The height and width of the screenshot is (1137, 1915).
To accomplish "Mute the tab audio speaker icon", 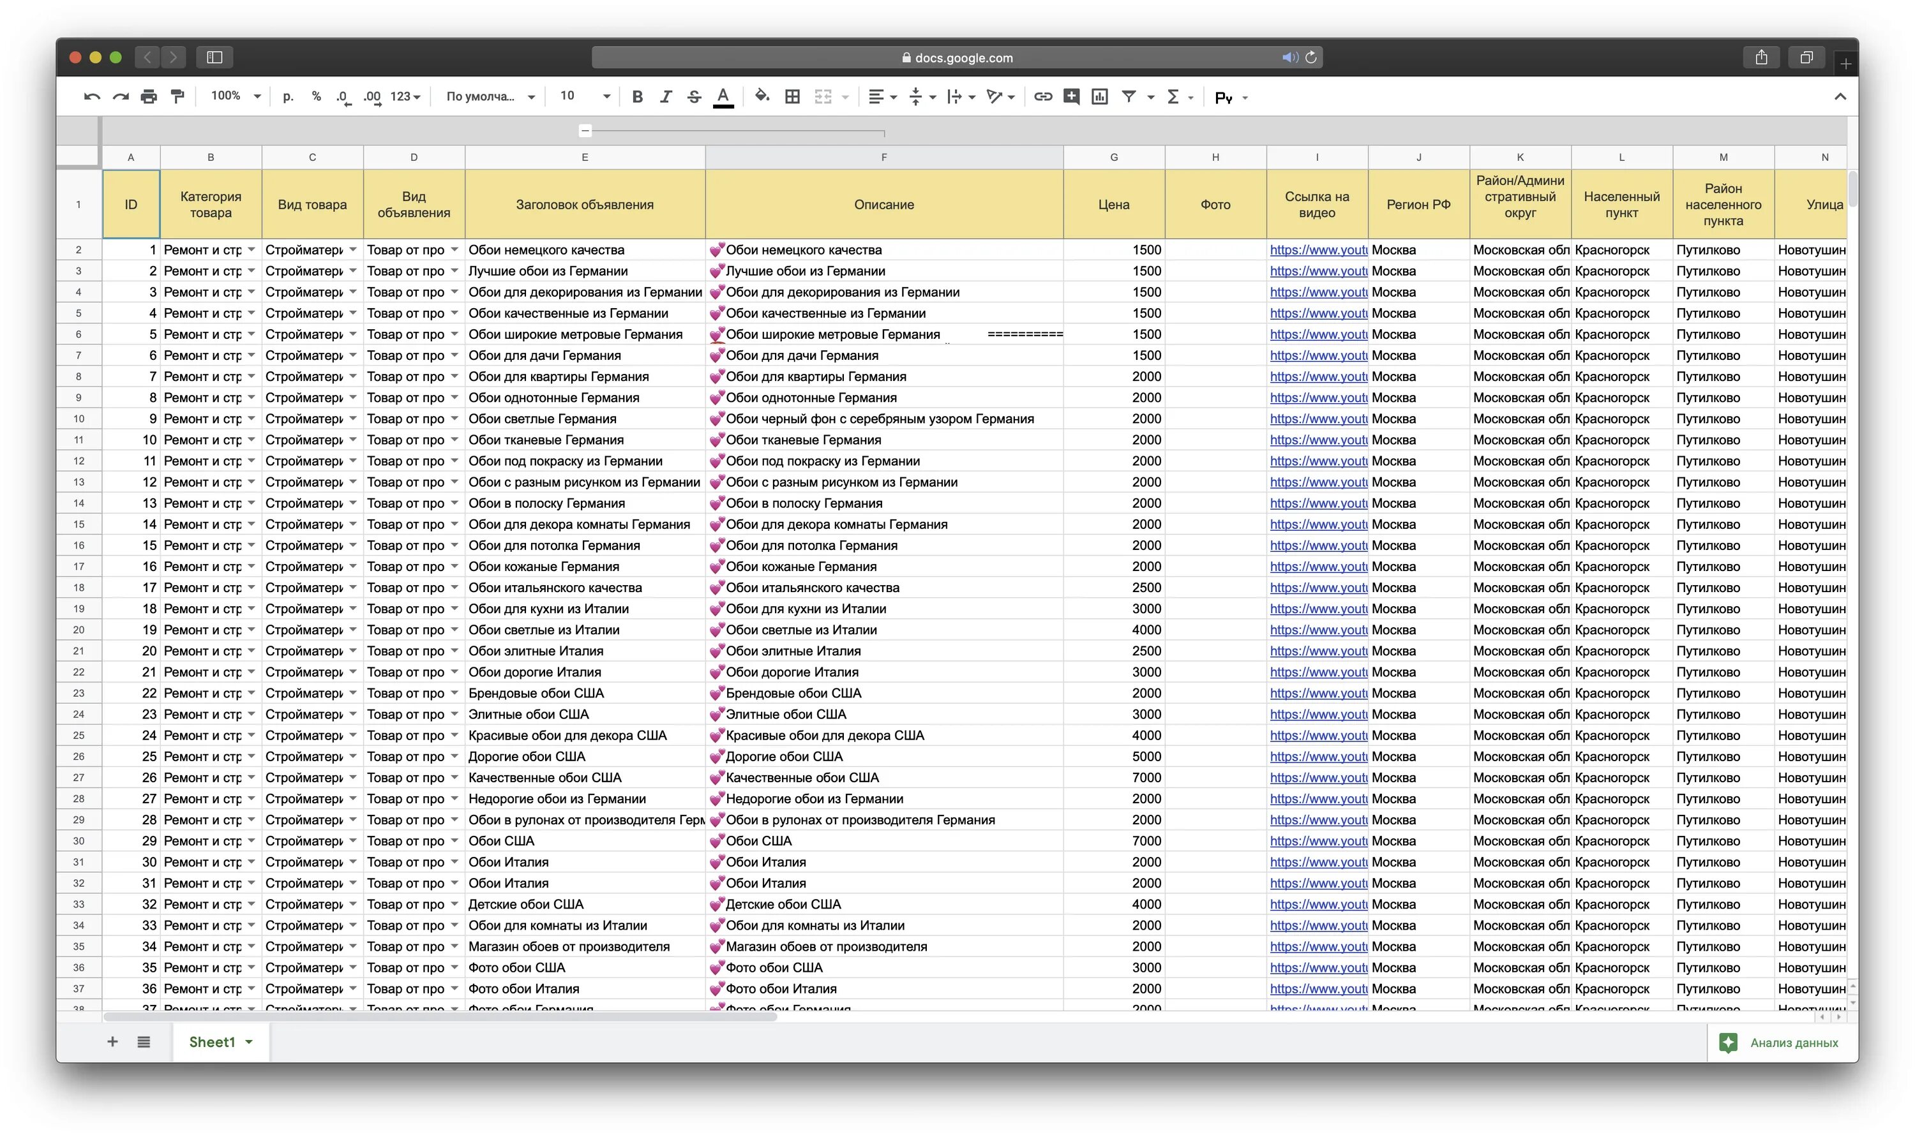I will [x=1289, y=57].
